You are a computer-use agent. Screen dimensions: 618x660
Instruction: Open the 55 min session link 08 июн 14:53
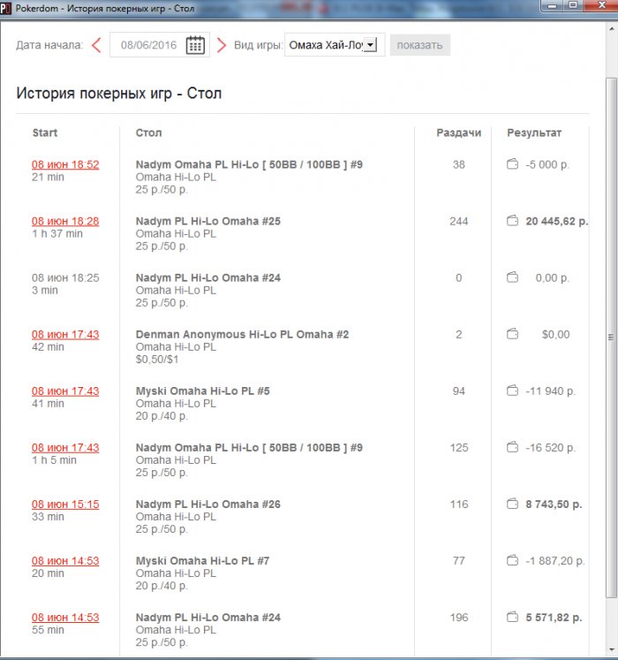(x=65, y=618)
